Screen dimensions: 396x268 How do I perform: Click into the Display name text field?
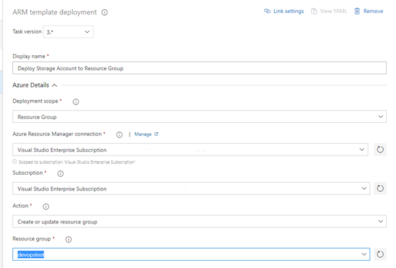pos(199,68)
